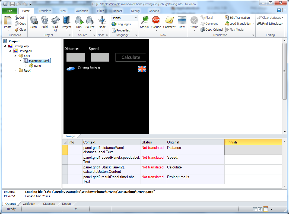Open the Statistics bottom tab
The image size is (289, 214).
49,204
